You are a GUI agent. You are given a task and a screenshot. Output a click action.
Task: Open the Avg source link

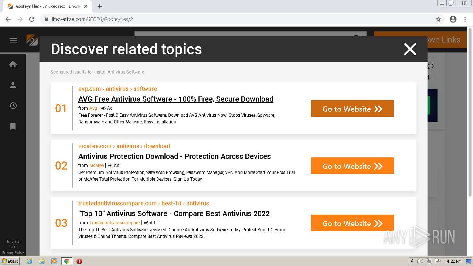[93, 108]
